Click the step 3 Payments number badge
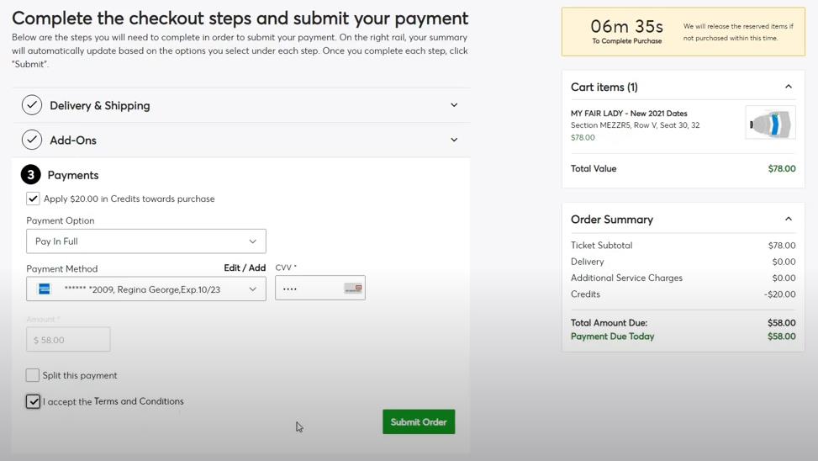The image size is (818, 461). pyautogui.click(x=31, y=175)
